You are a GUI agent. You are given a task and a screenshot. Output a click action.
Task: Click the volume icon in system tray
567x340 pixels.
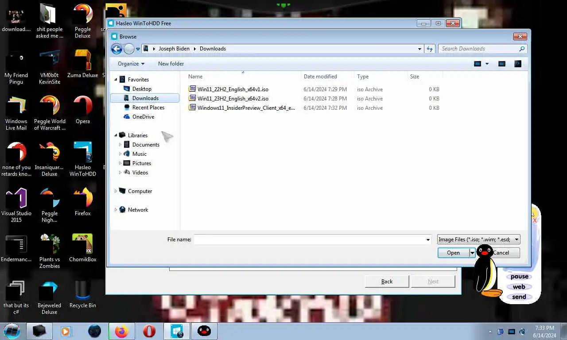(x=522, y=332)
